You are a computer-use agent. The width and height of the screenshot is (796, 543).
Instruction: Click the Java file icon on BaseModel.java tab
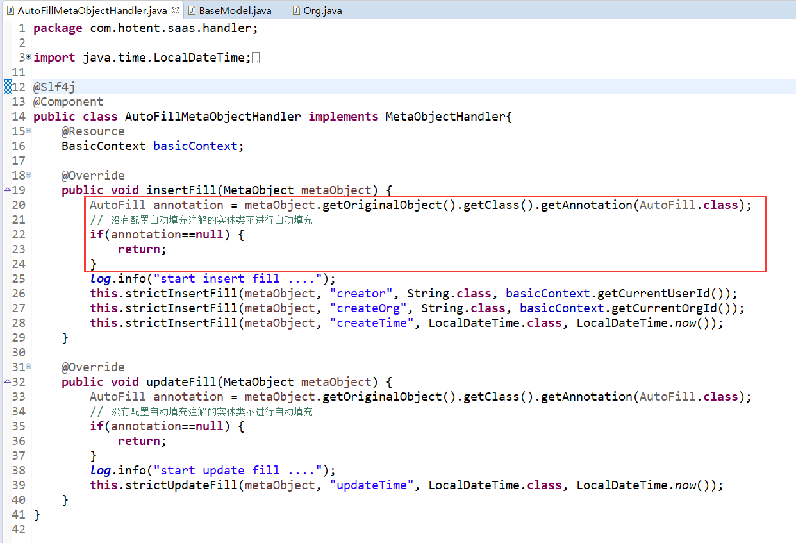(x=192, y=11)
